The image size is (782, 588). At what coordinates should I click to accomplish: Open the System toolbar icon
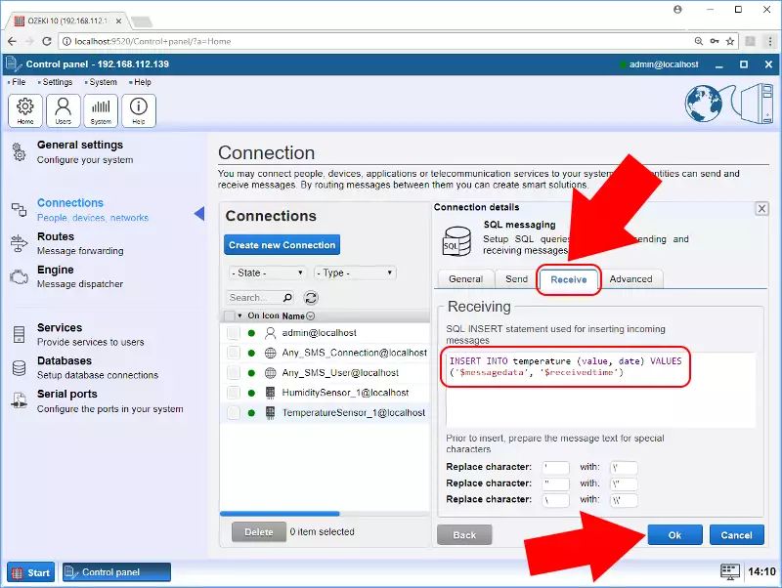(x=101, y=110)
